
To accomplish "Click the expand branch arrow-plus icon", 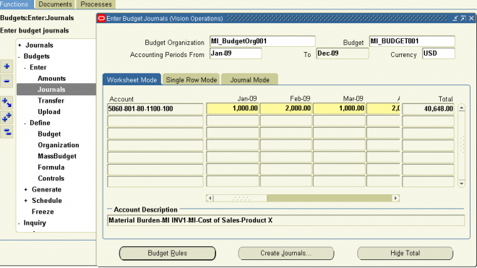I will pos(7,103).
